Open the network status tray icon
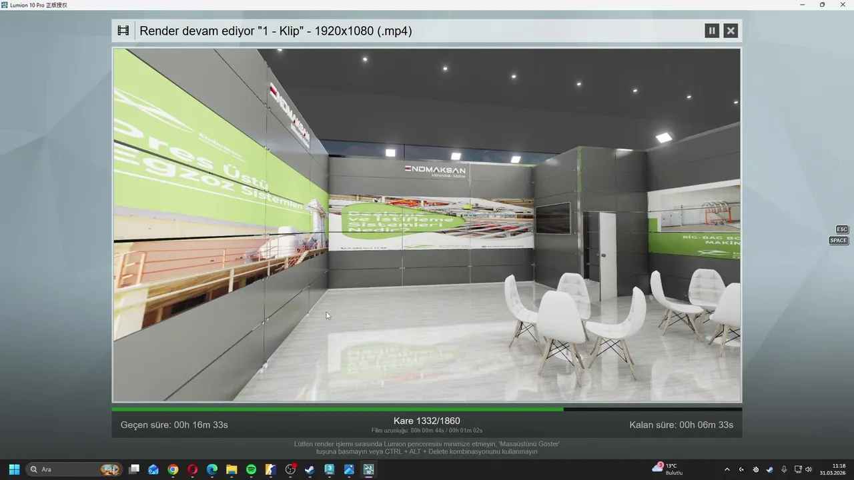Screen dimensions: 854x480 pyautogui.click(x=798, y=469)
